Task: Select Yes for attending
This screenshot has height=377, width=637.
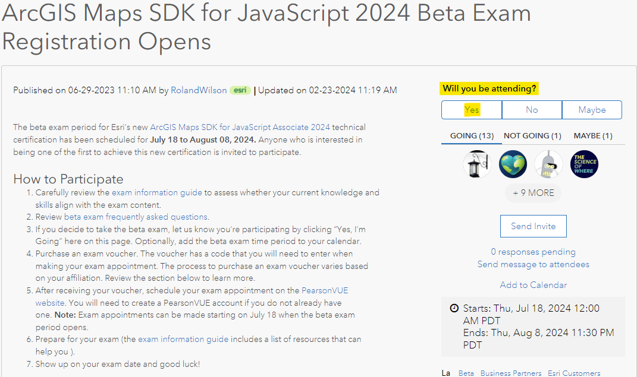Action: click(x=472, y=110)
